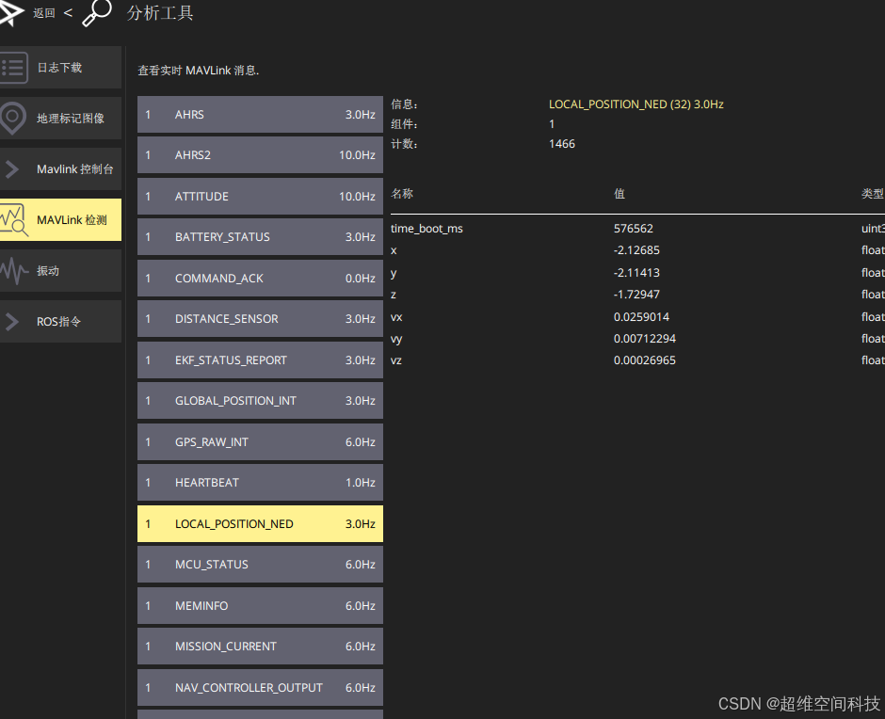Click the 返回 back label

click(x=44, y=13)
